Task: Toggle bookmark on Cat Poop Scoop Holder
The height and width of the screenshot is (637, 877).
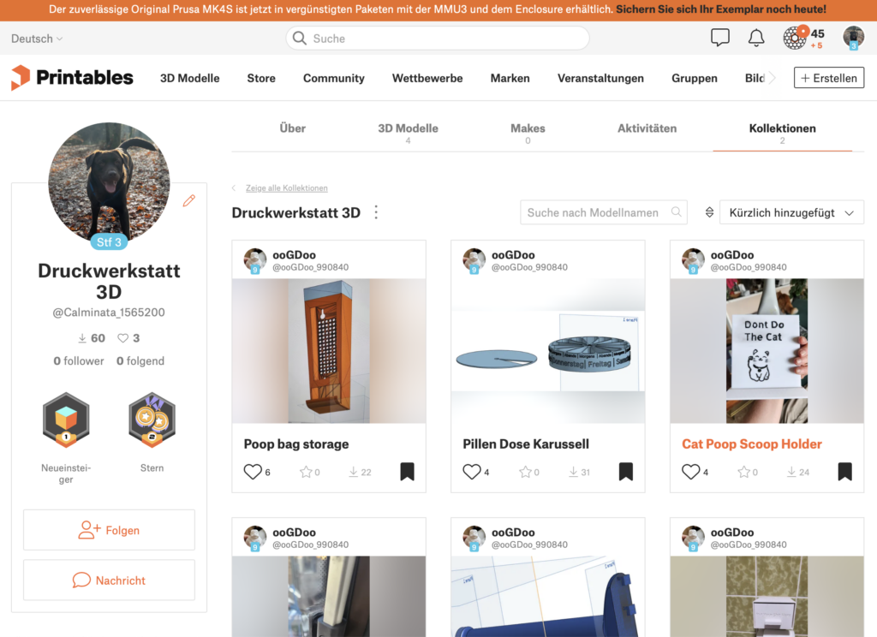Action: (x=844, y=472)
